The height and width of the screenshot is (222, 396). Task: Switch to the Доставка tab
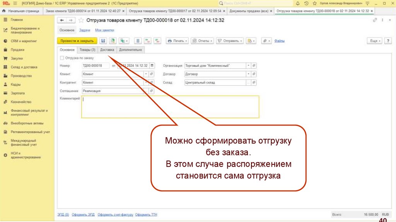point(107,50)
